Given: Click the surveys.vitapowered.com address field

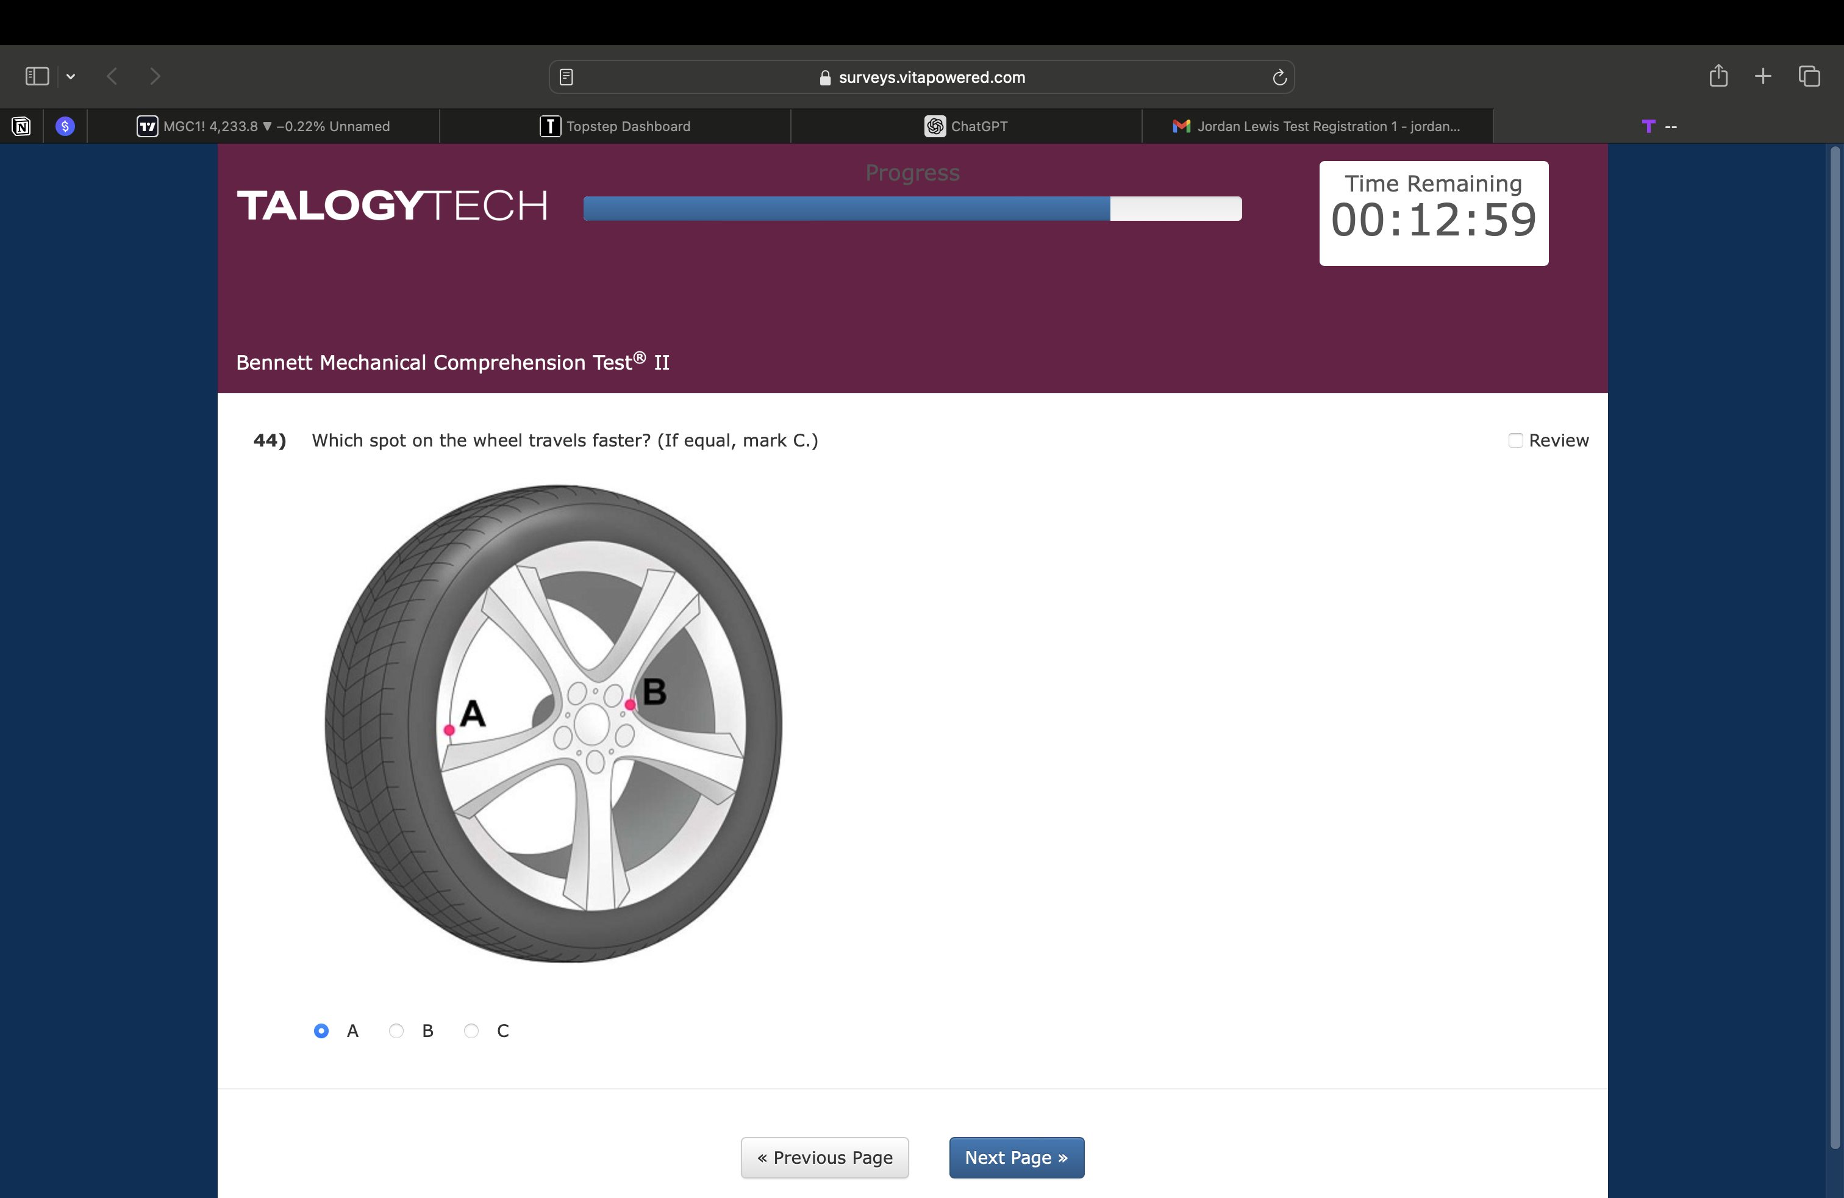Looking at the screenshot, I should 922,77.
